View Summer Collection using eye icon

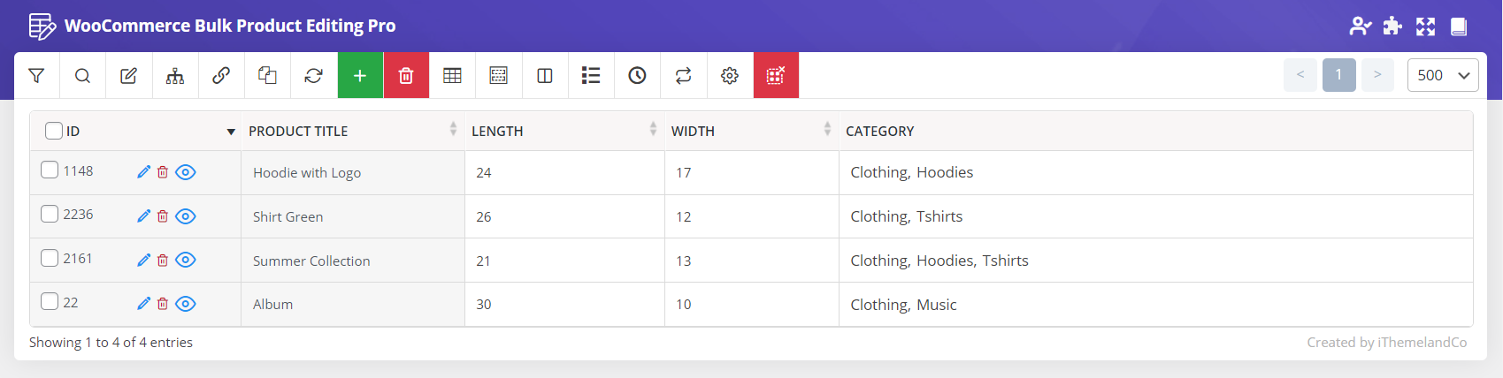click(185, 260)
